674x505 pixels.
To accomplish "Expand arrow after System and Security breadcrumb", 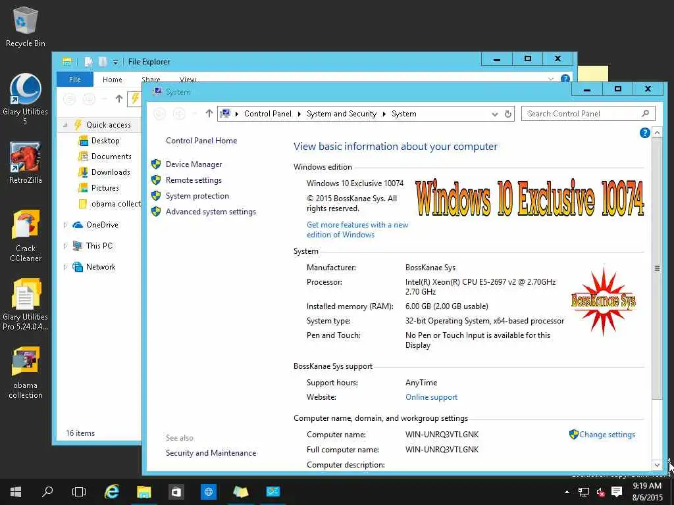I will coord(384,114).
